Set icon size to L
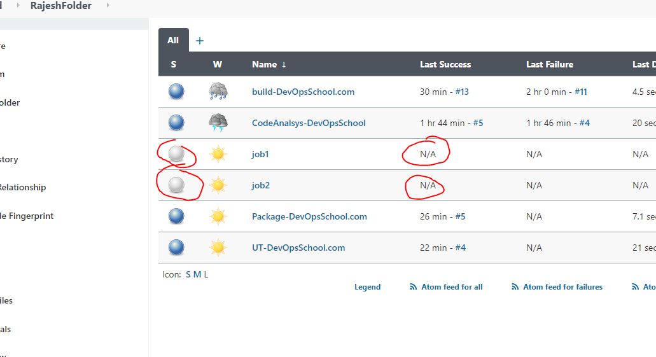The image size is (656, 357). pyautogui.click(x=206, y=274)
